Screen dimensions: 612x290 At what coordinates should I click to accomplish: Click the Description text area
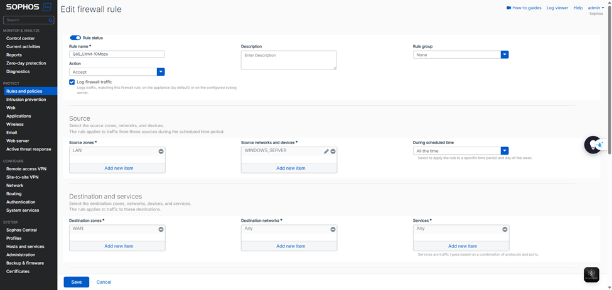(288, 60)
